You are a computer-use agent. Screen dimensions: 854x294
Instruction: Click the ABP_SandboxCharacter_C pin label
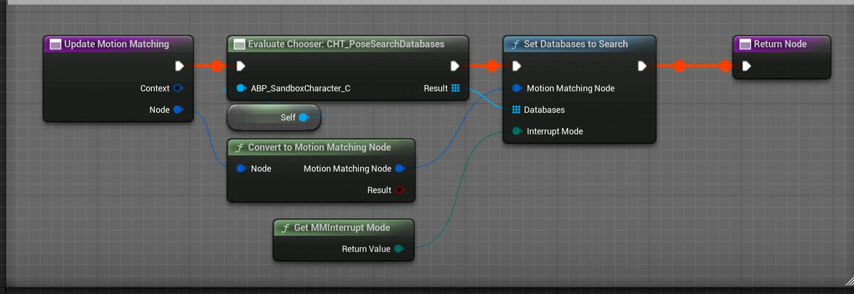pos(301,88)
